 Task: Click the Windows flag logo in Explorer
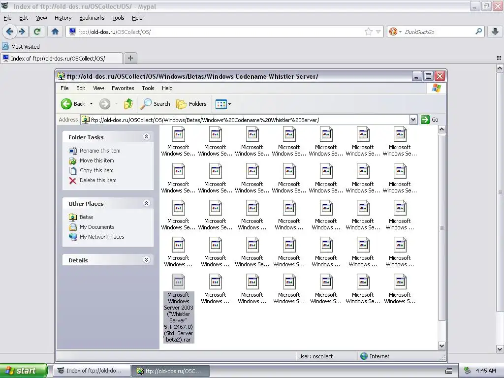(x=437, y=88)
